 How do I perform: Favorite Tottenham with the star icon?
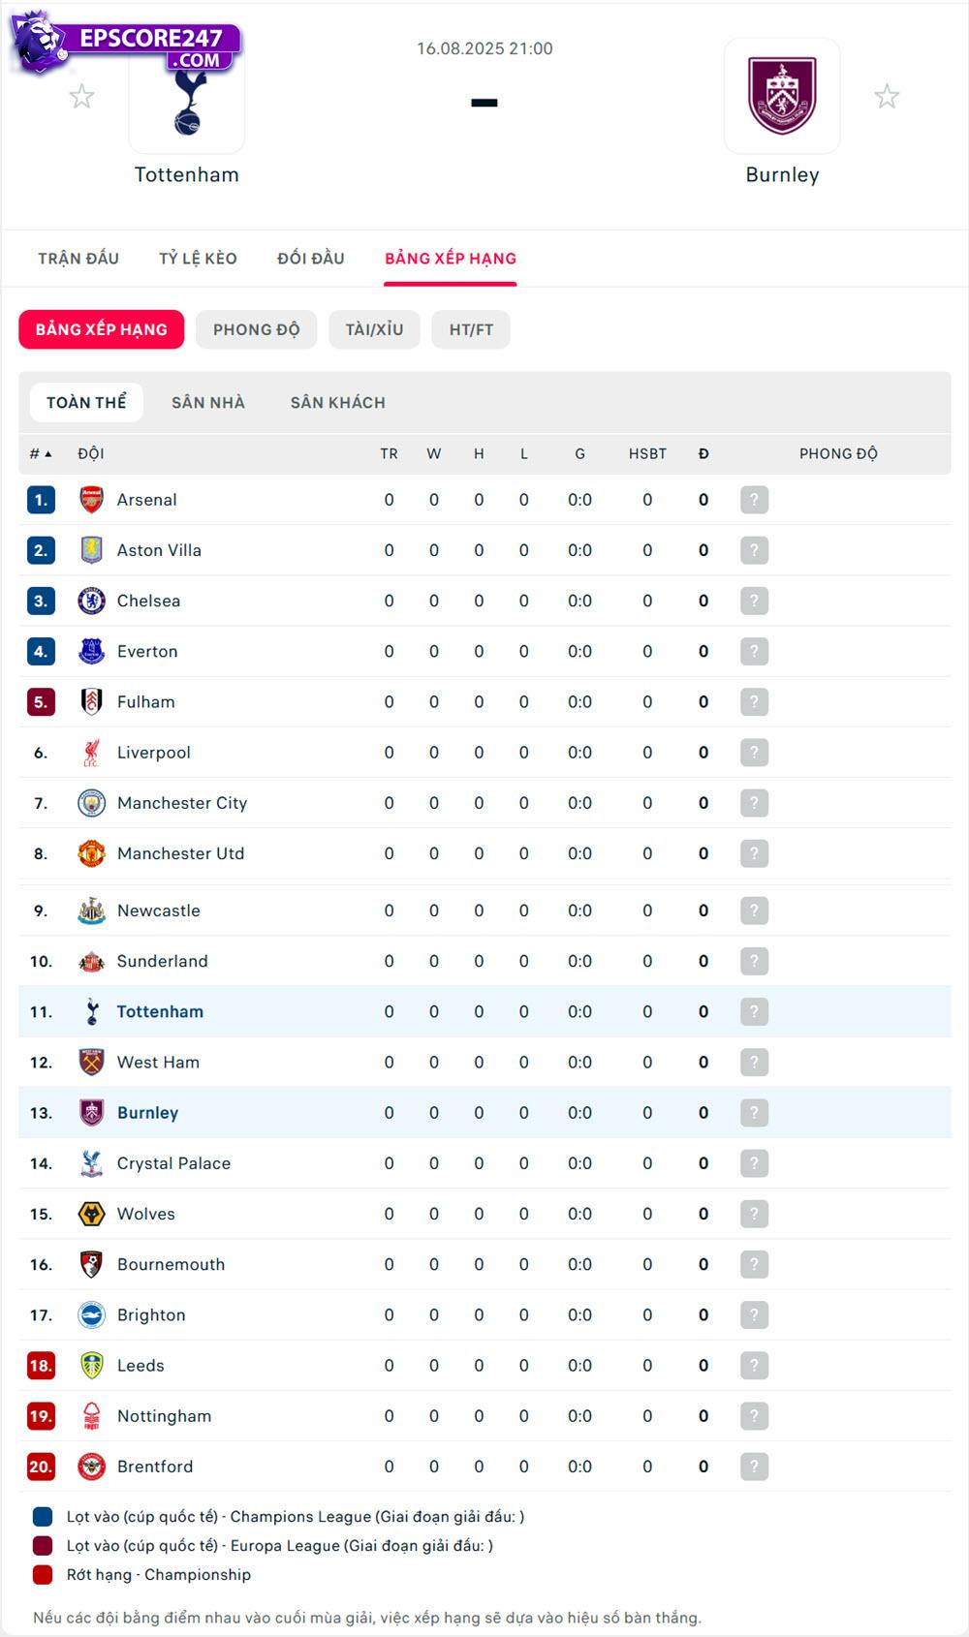[82, 96]
